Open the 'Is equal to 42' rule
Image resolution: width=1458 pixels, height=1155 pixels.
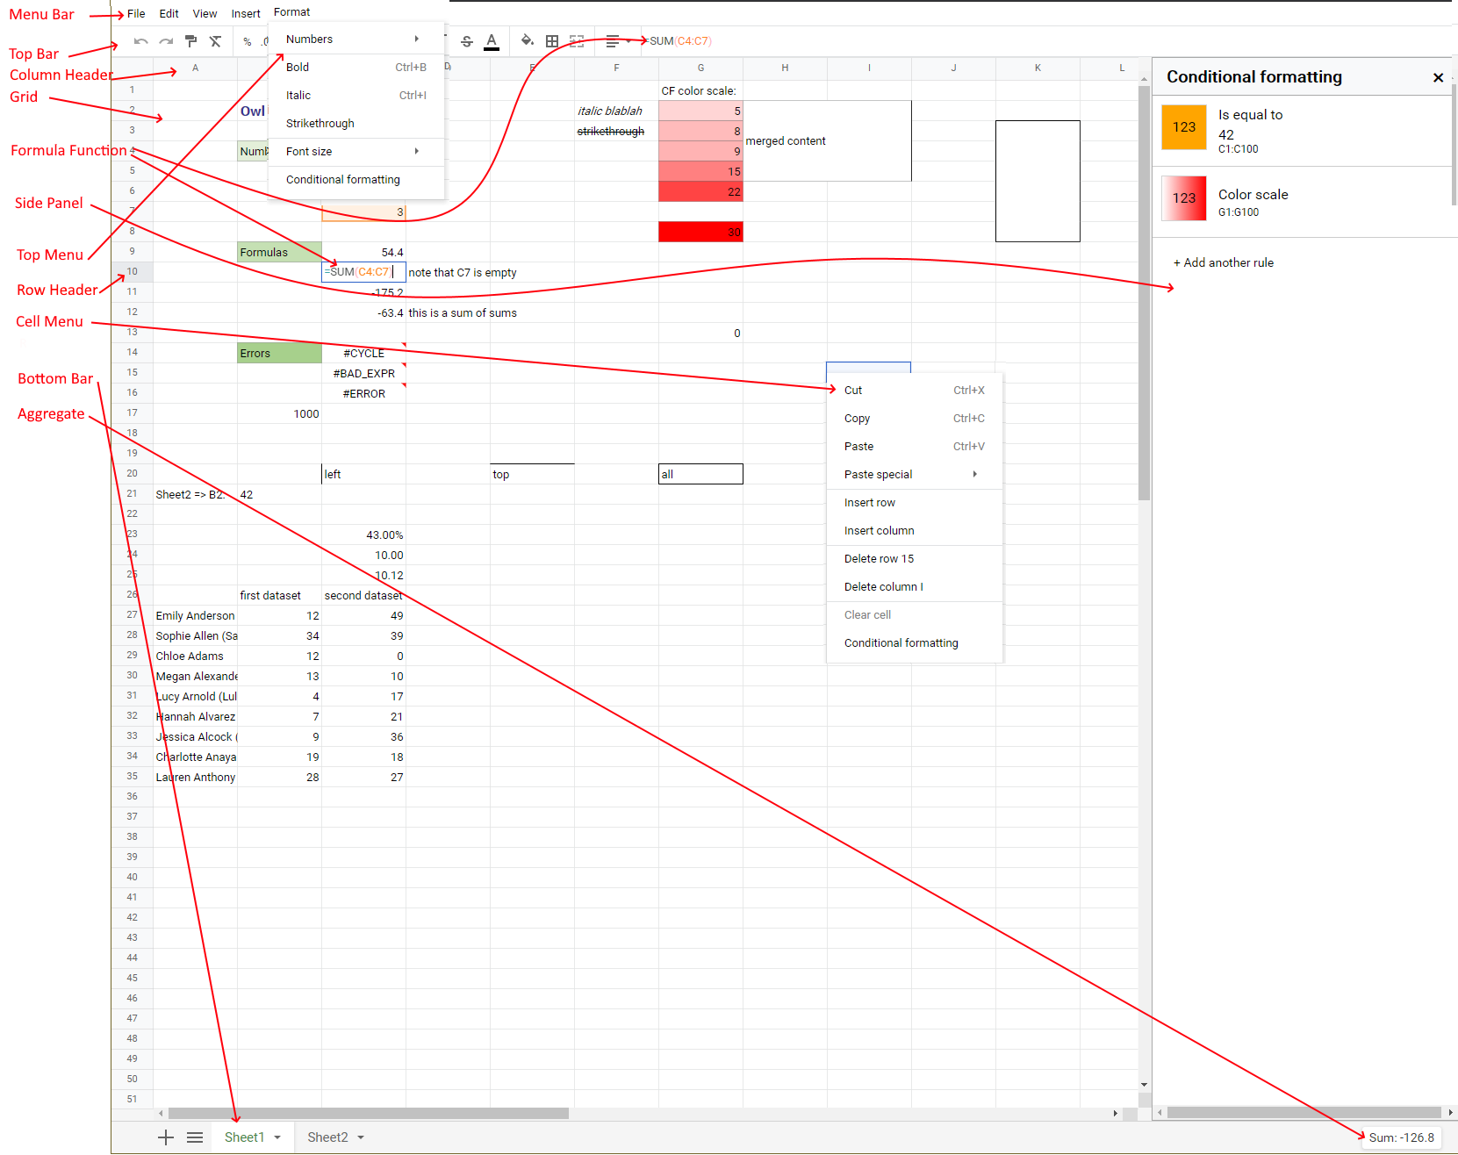[x=1303, y=131]
